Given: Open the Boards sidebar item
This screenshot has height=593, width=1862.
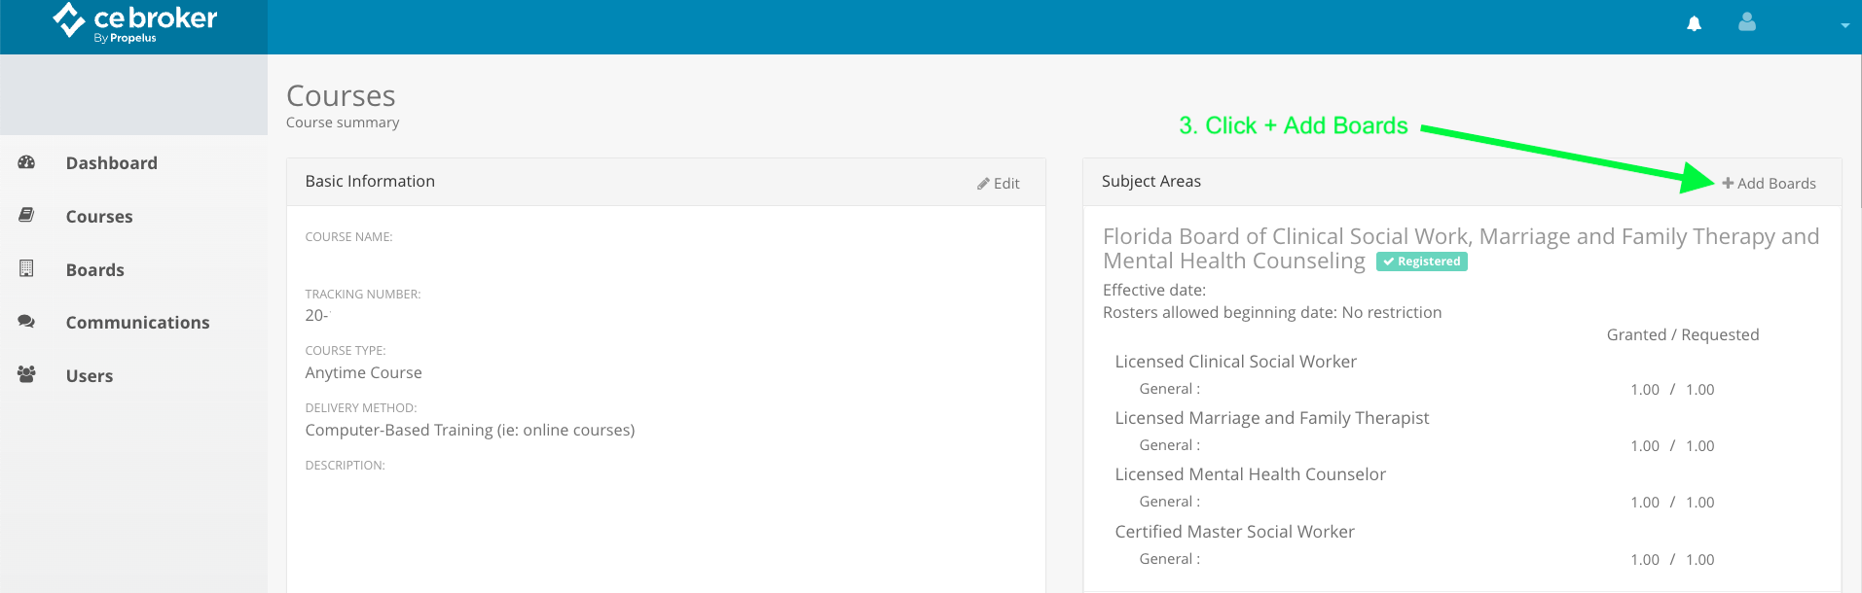Looking at the screenshot, I should click(x=94, y=270).
